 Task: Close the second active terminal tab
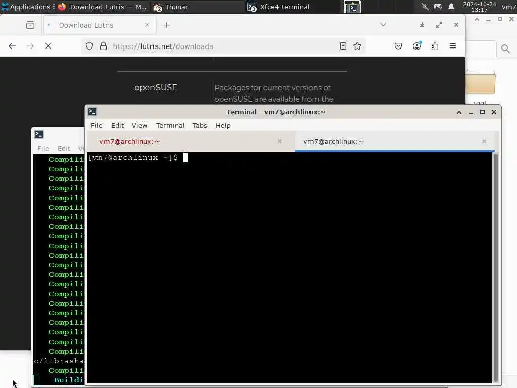pos(484,141)
